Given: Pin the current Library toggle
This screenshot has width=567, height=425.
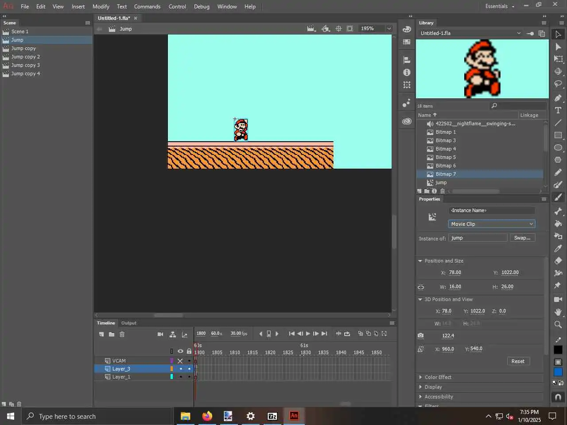Looking at the screenshot, I should [530, 33].
